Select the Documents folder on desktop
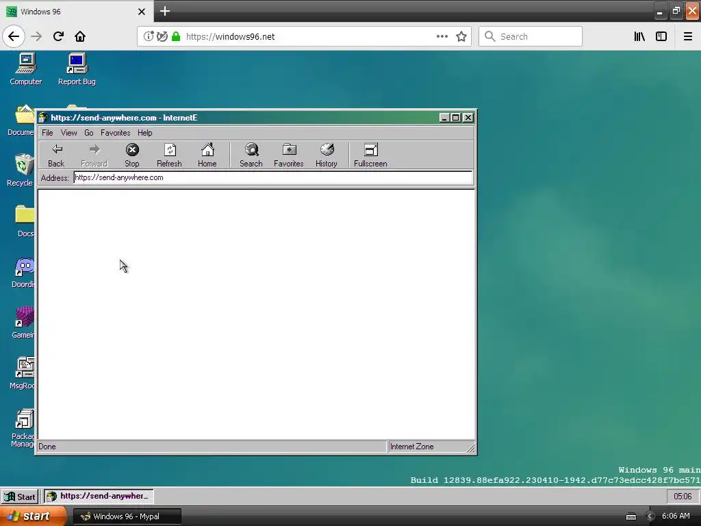 21,121
